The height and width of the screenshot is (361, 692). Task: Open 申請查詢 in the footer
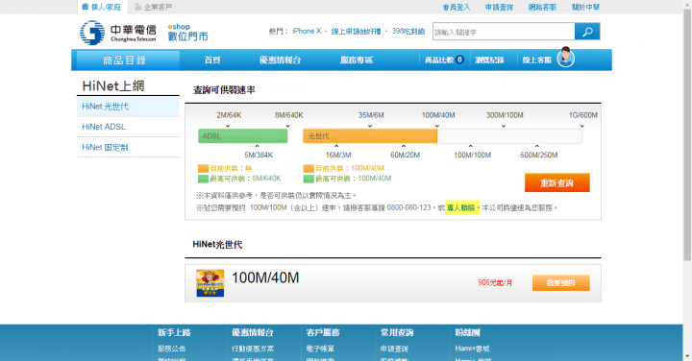tap(394, 349)
